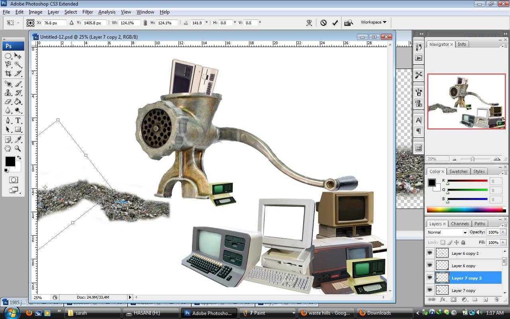This screenshot has width=510, height=319.
Task: Open the Fill slider arrow
Action: (x=503, y=242)
